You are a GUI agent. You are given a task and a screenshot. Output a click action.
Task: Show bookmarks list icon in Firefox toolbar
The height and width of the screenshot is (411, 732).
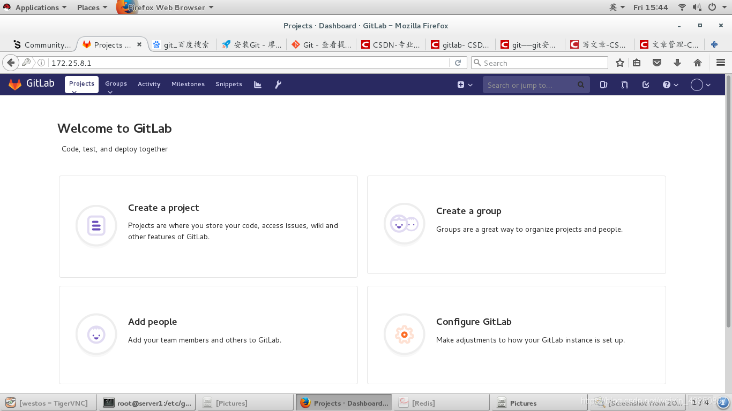point(637,63)
